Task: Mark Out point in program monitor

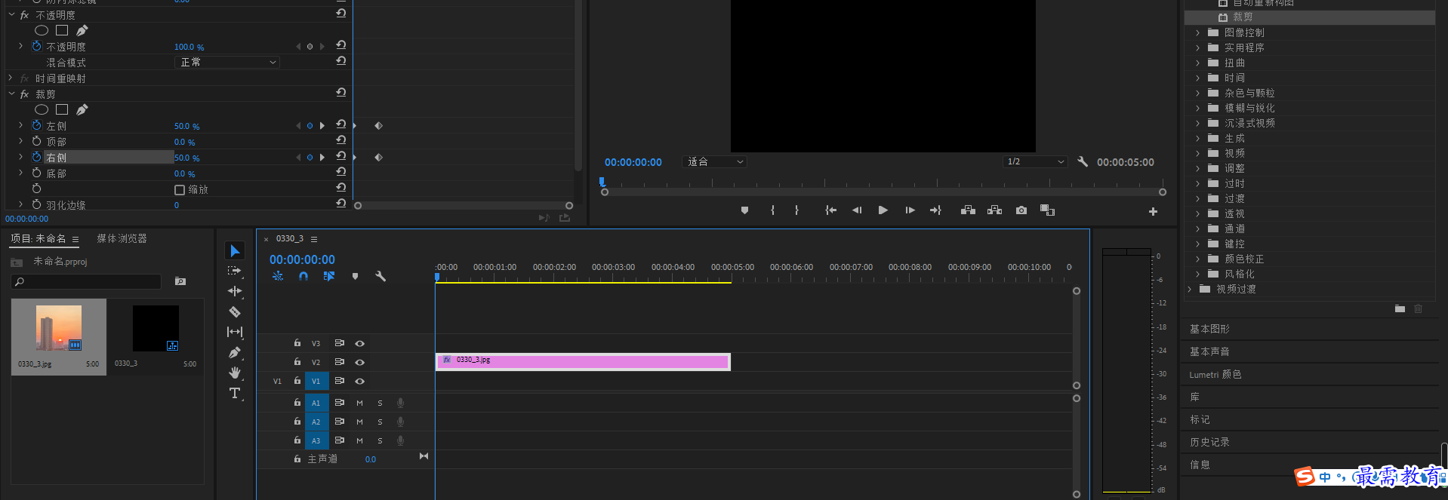Action: [x=796, y=210]
